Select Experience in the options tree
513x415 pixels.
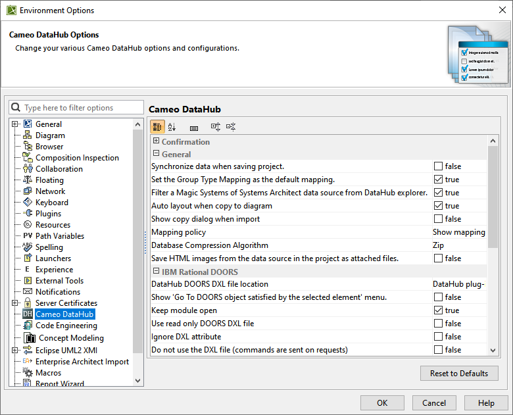55,270
